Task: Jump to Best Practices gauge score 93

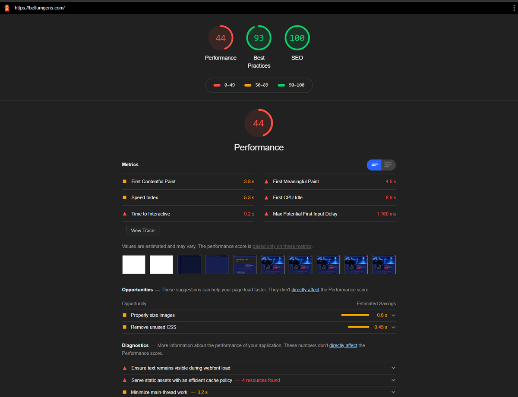Action: tap(259, 38)
